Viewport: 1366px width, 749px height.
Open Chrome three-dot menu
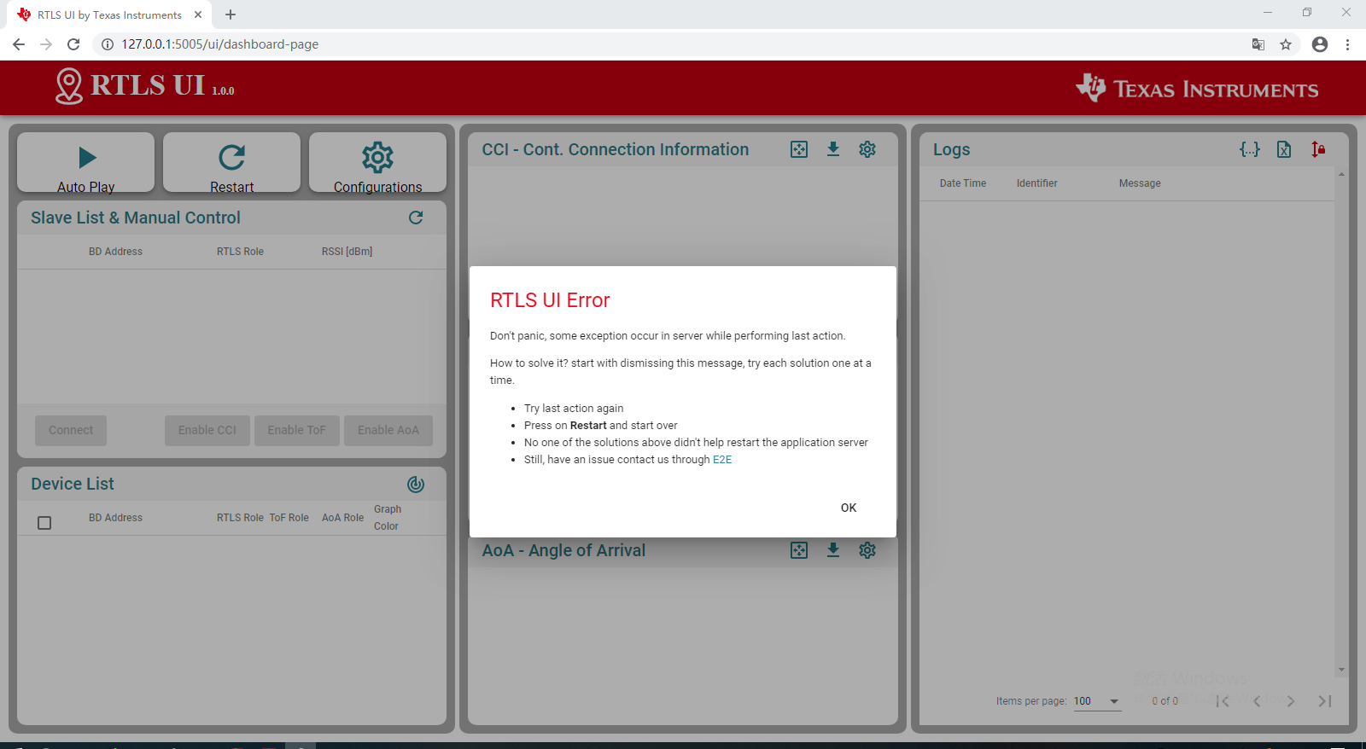(1348, 44)
